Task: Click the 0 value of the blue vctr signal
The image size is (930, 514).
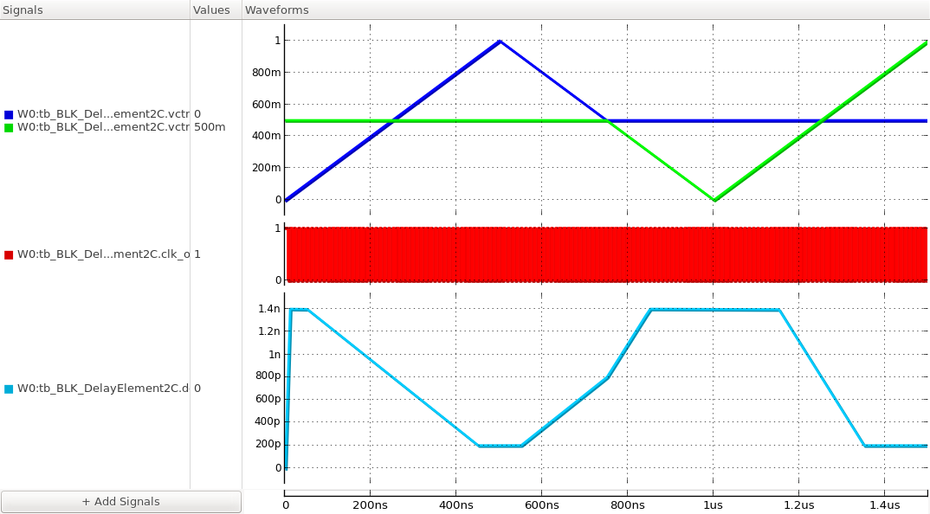Action: click(197, 113)
